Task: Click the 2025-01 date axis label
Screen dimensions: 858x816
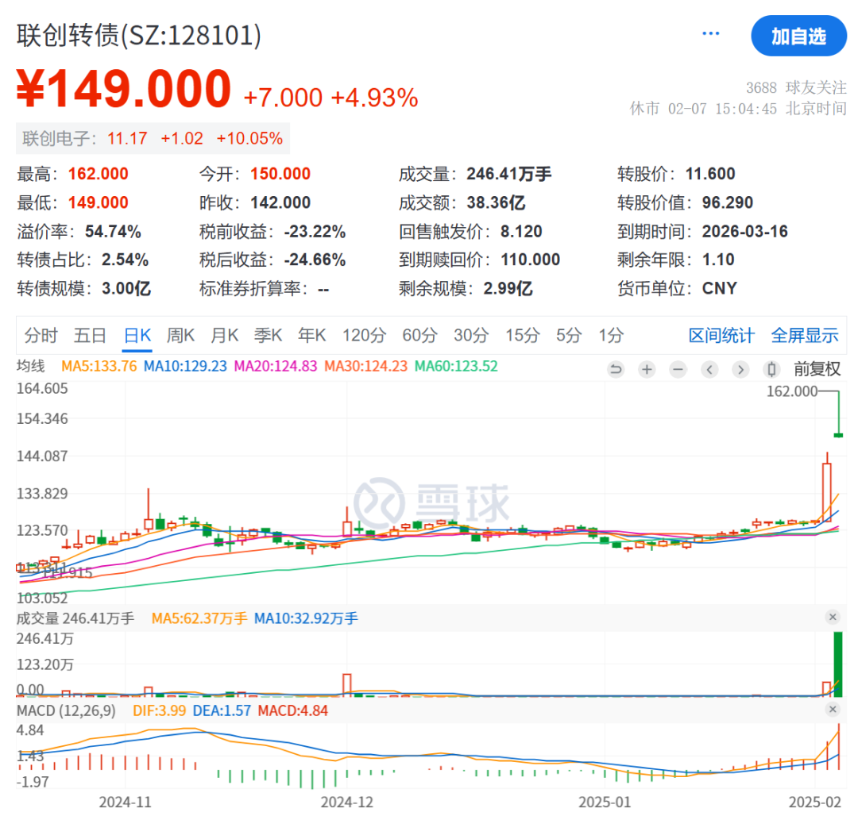Action: (x=605, y=802)
